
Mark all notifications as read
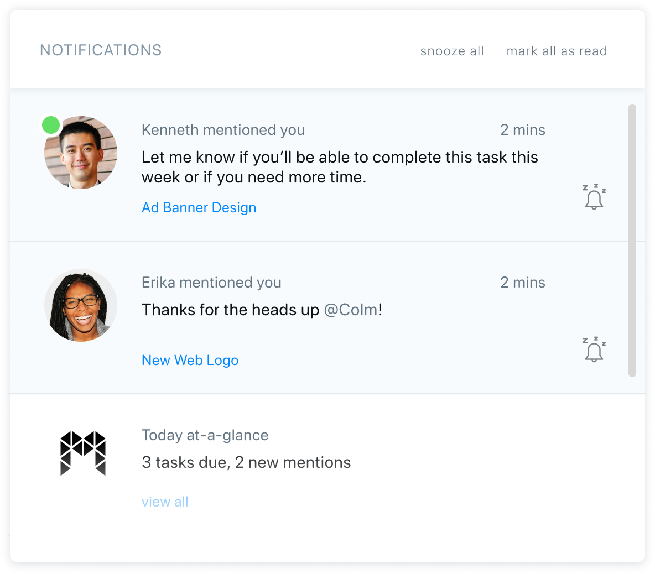(x=557, y=51)
